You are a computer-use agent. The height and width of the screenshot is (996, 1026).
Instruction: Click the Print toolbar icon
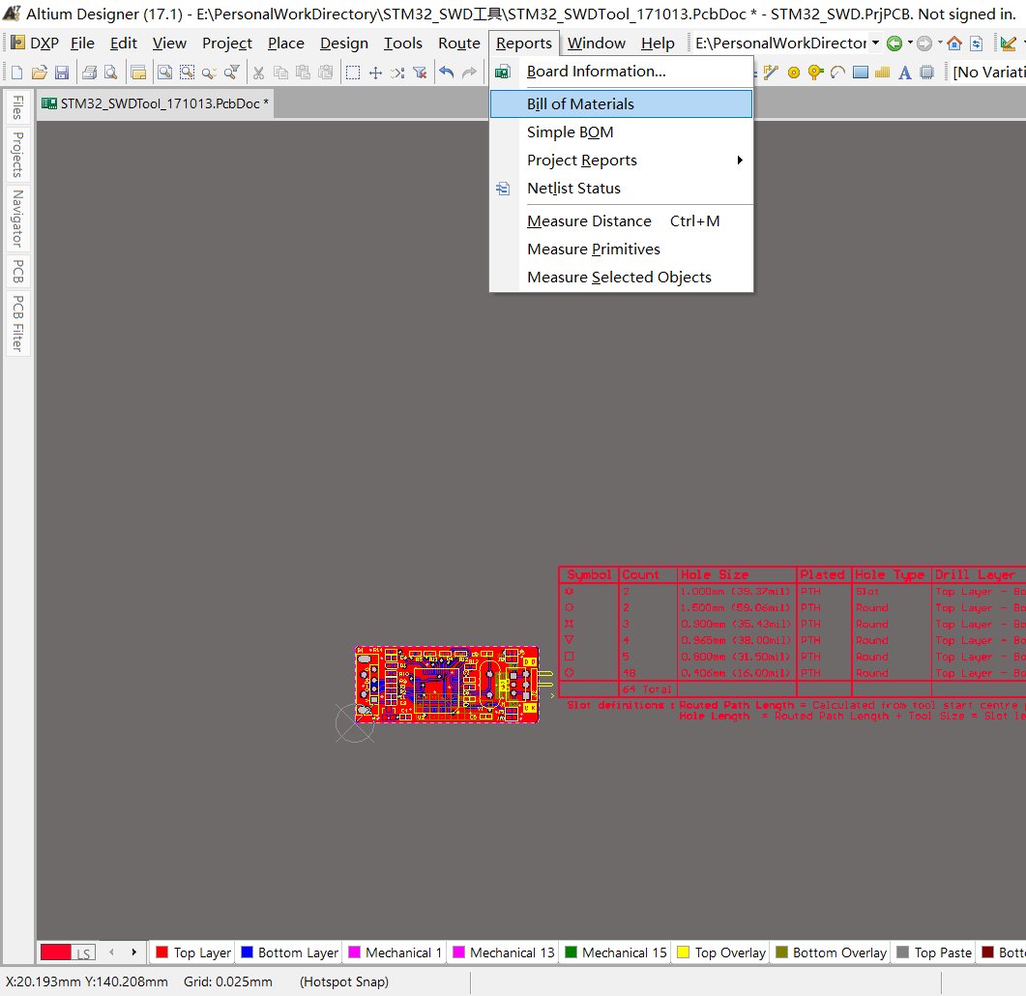(x=90, y=73)
